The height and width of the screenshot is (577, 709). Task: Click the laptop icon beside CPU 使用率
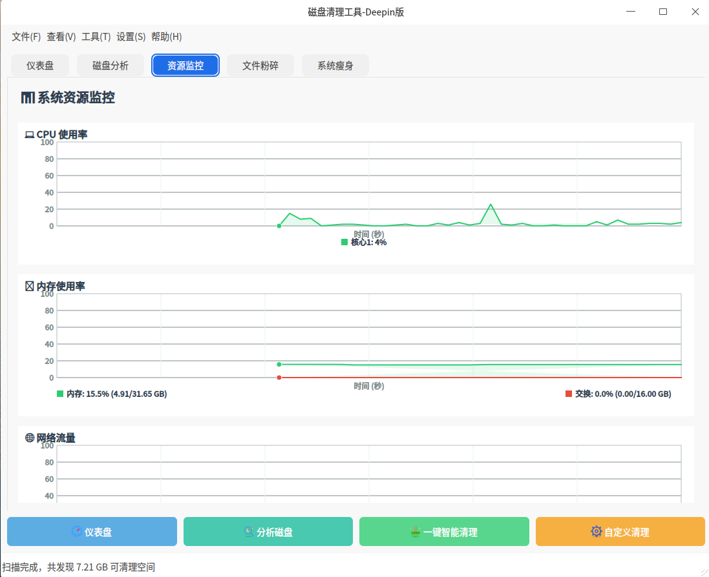click(29, 134)
